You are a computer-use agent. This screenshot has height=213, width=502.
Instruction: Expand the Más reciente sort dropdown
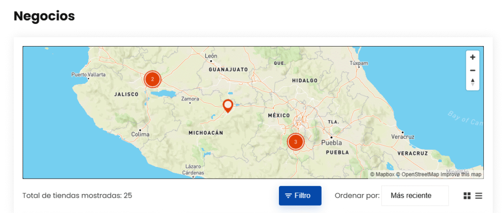415,196
